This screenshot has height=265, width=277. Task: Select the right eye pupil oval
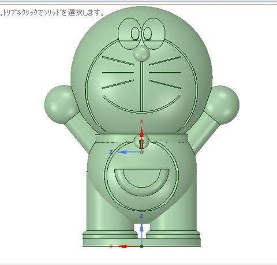[x=148, y=33]
